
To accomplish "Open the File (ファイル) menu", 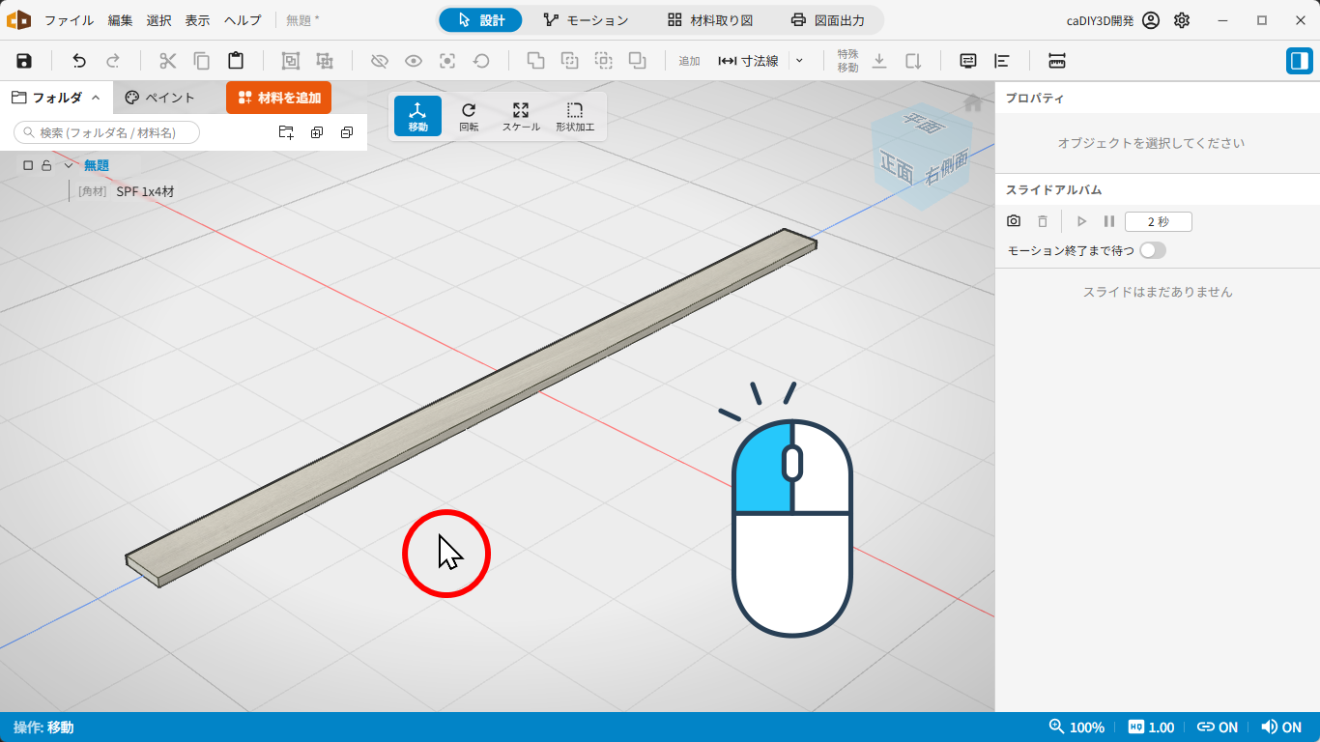I will pos(70,20).
